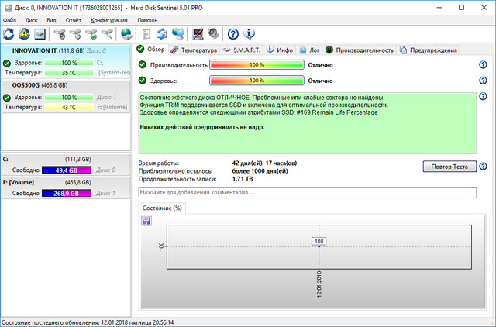496x327 pixels.
Task: Click the floppy save icon above chart
Action: pos(146,221)
